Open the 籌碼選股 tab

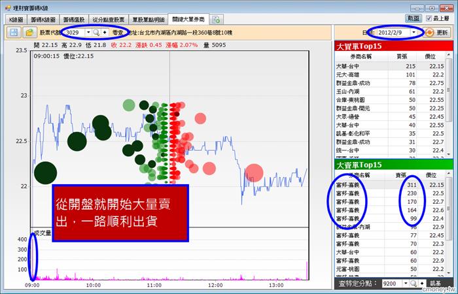[x=74, y=20]
